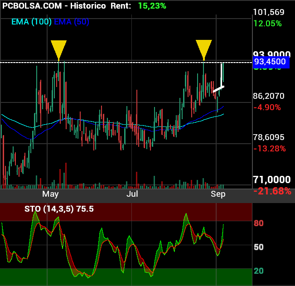Click the green 12.05% percentage label
295x286 pixels.
(x=267, y=24)
